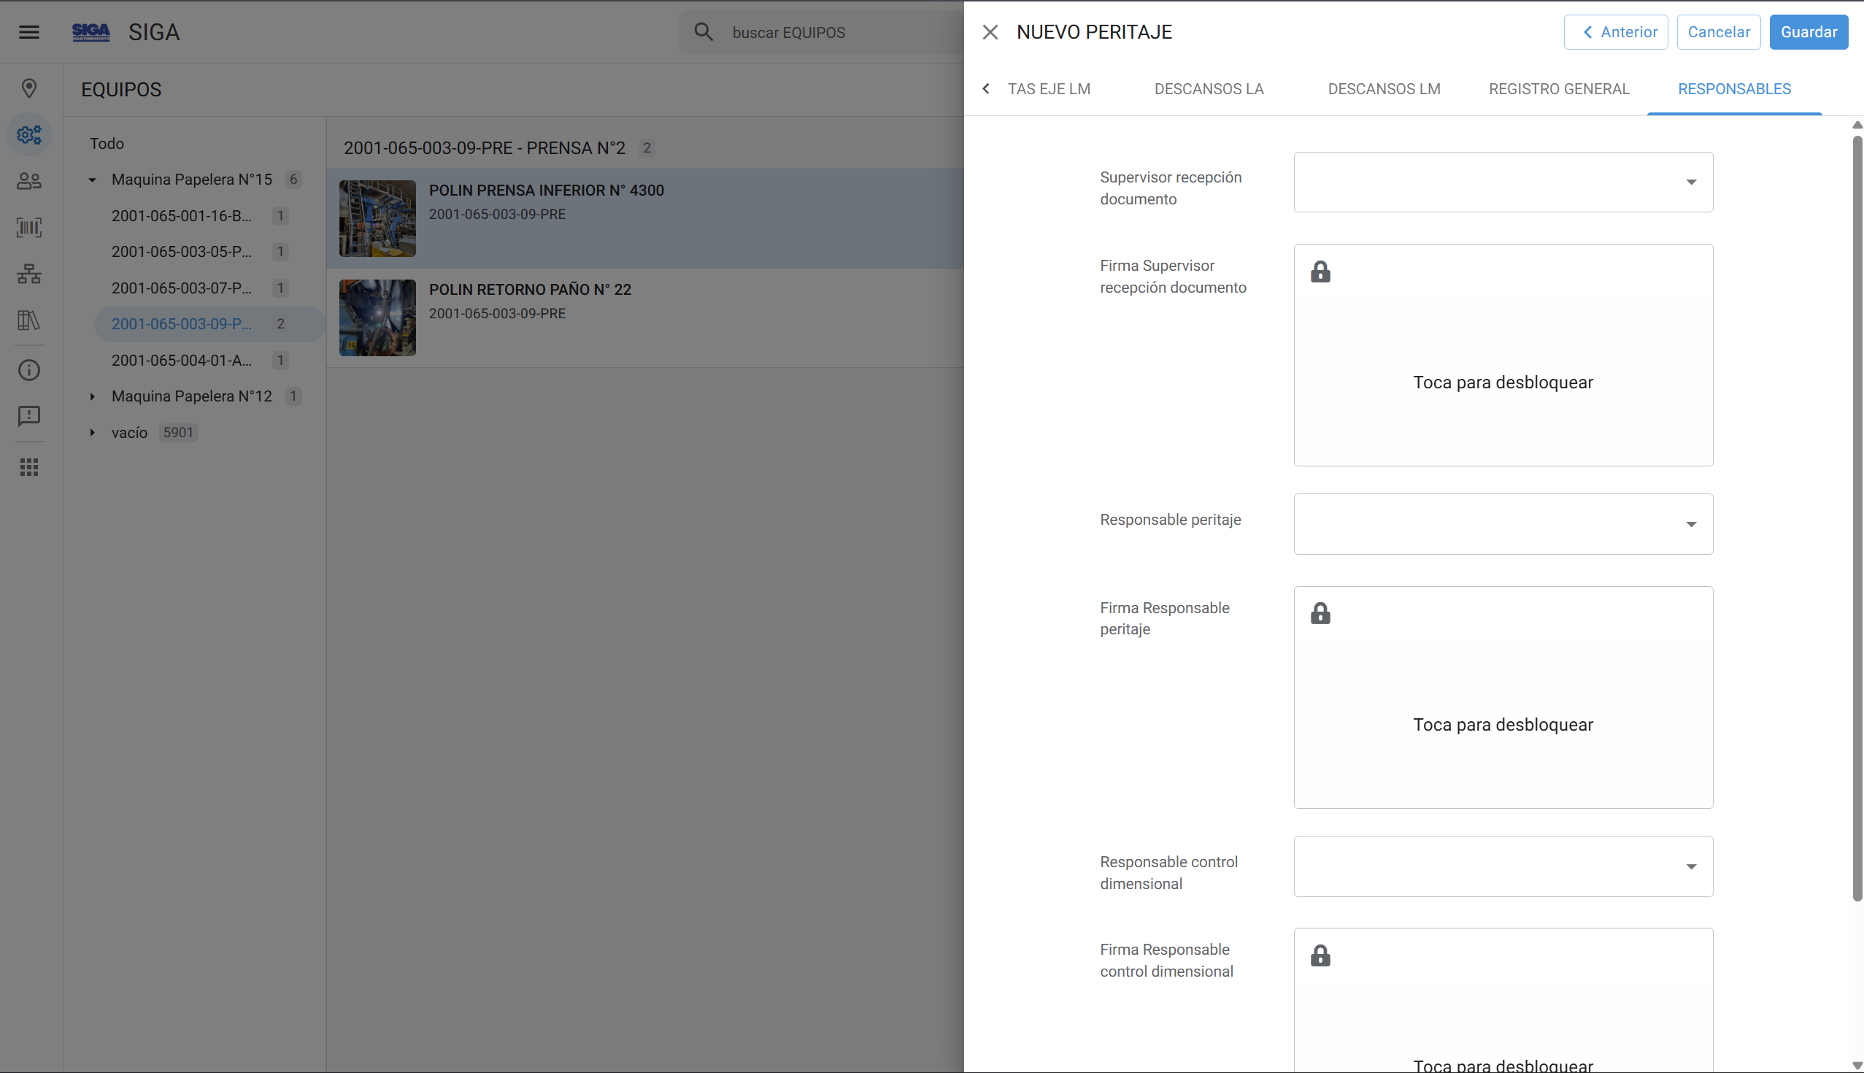Click the 5901 count badge next to vacío
1864x1073 pixels.
click(x=178, y=433)
